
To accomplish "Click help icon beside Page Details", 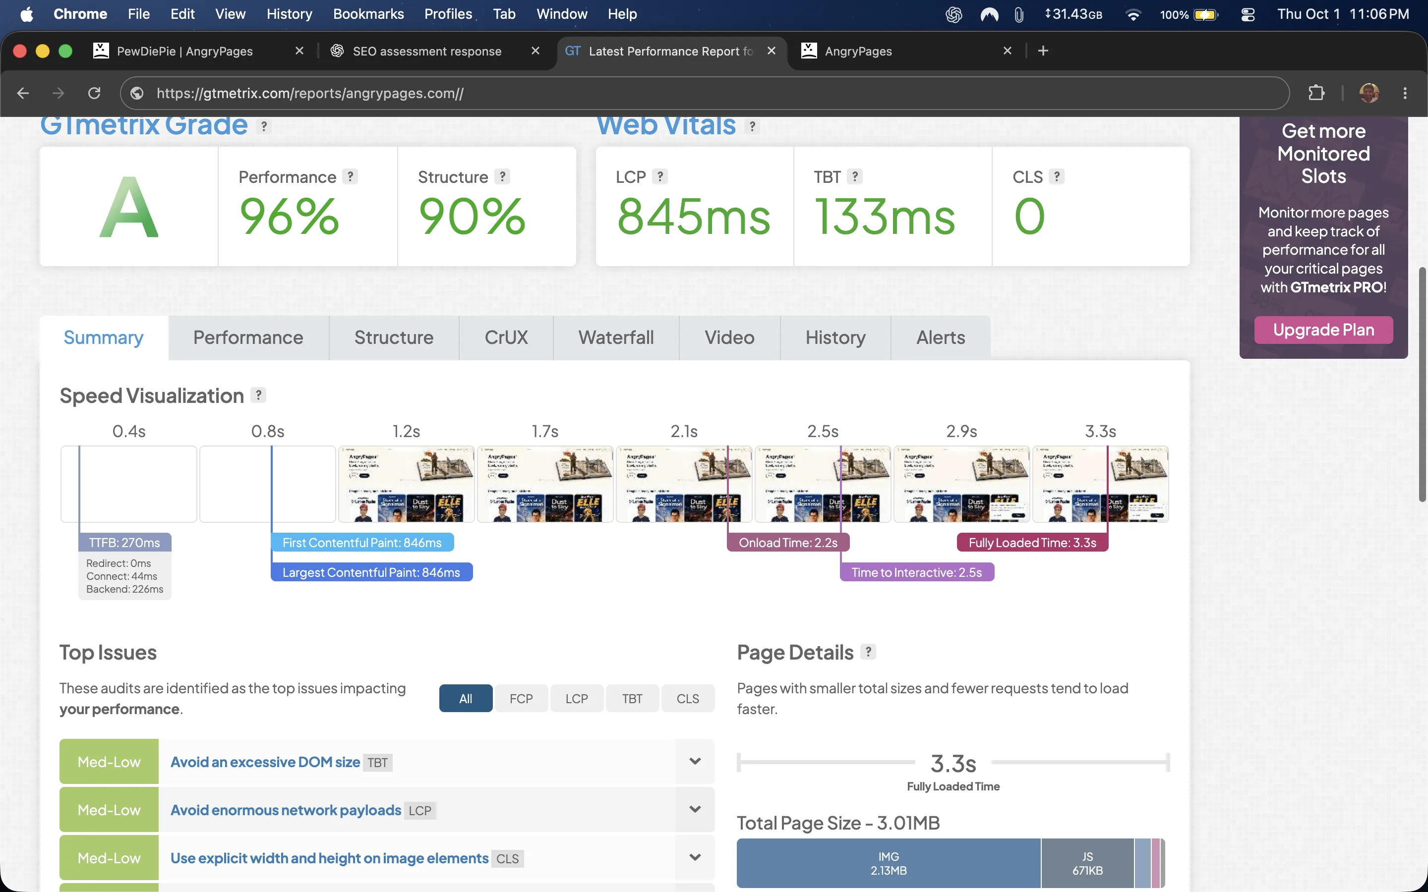I will 868,651.
